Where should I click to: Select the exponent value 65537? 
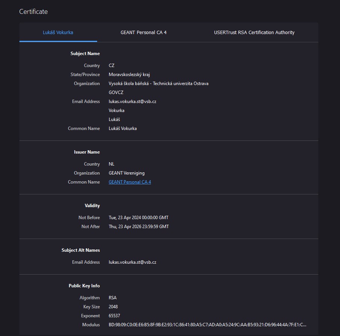(114, 315)
